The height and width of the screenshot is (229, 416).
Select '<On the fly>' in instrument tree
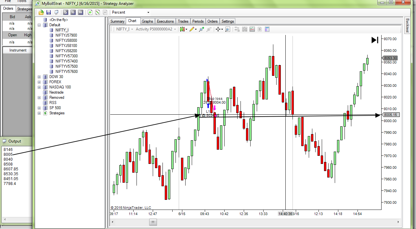click(x=58, y=20)
